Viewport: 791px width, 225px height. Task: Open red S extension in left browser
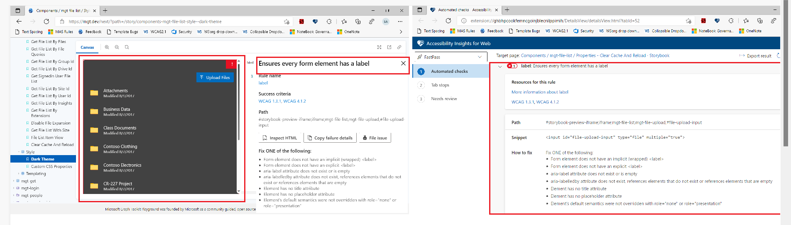(x=301, y=22)
